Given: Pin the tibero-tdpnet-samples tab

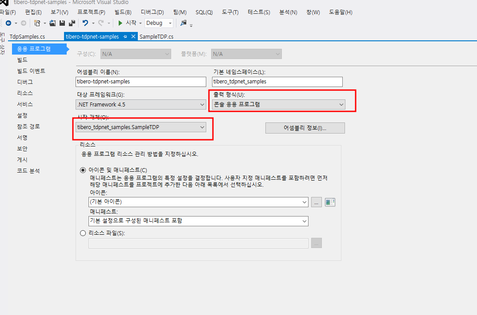Looking at the screenshot, I should (x=125, y=37).
